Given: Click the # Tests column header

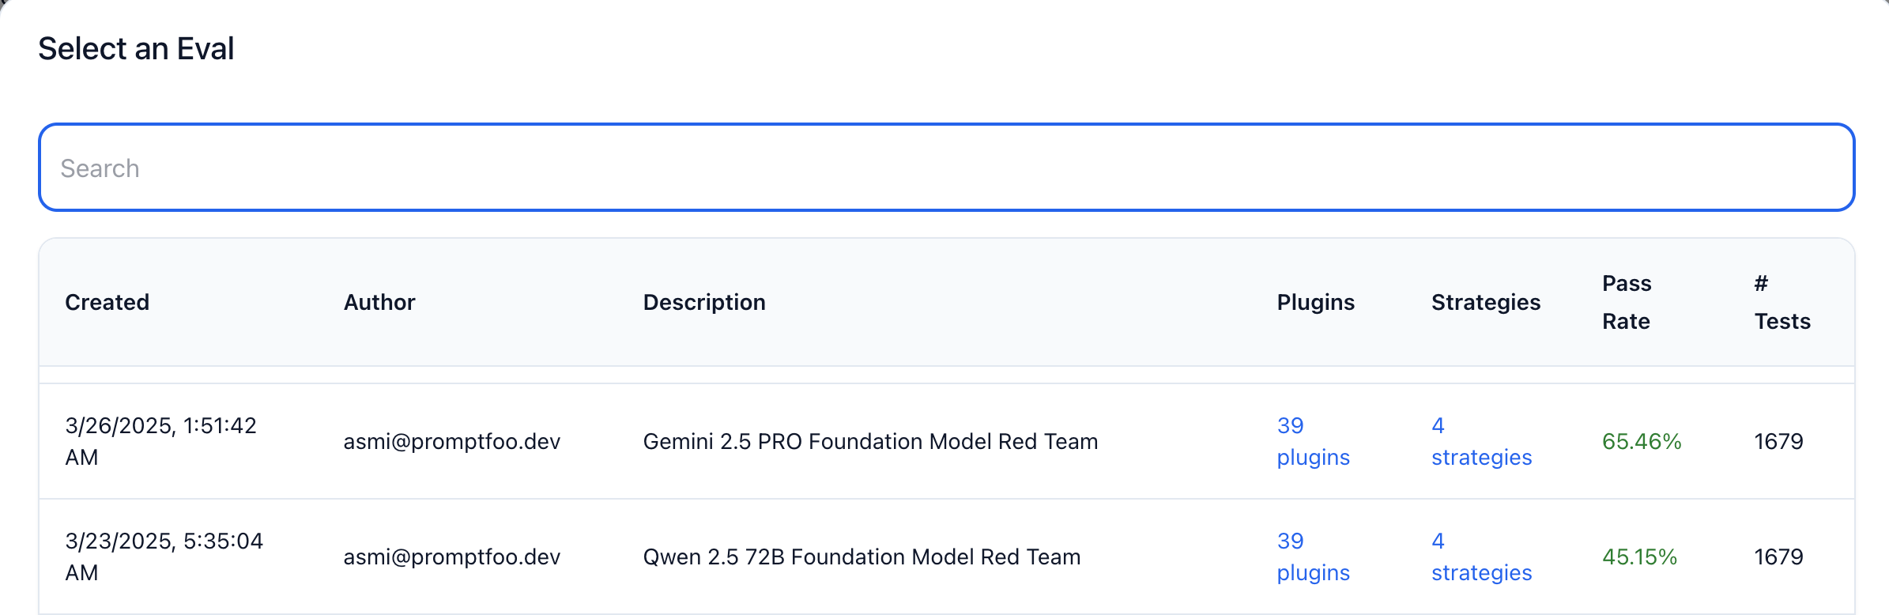Looking at the screenshot, I should pyautogui.click(x=1782, y=302).
